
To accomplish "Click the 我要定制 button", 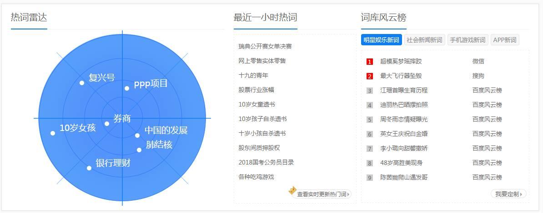I will (508, 194).
